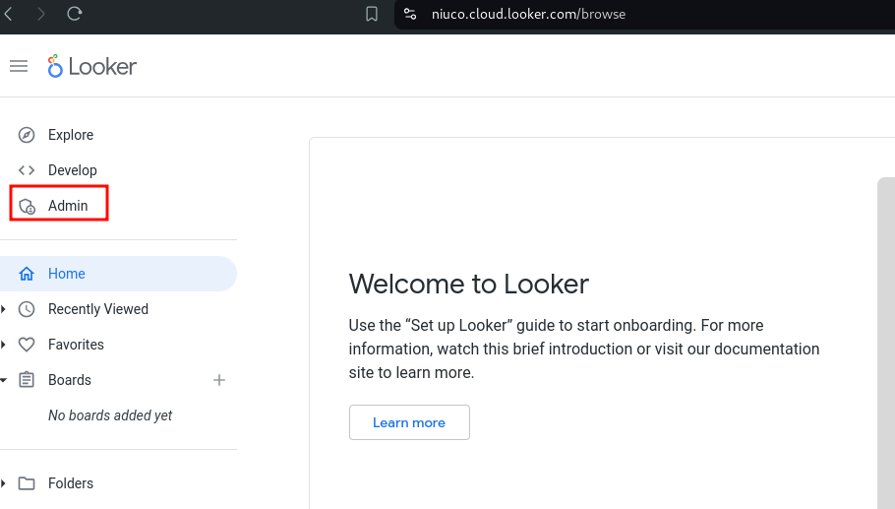Expand the Favorites section arrow

click(x=3, y=345)
